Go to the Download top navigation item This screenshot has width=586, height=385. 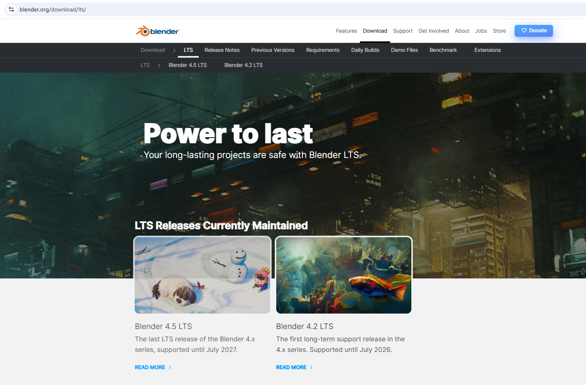375,31
